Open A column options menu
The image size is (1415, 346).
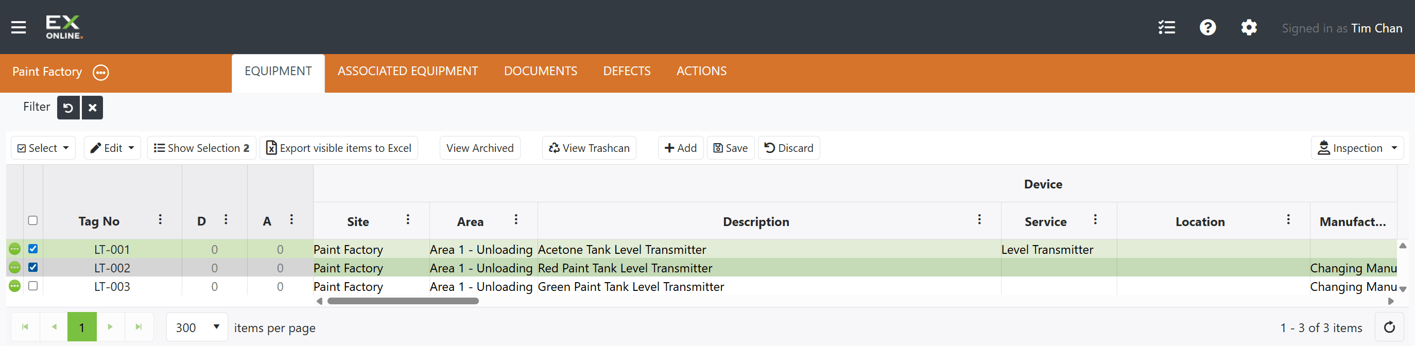tap(291, 220)
